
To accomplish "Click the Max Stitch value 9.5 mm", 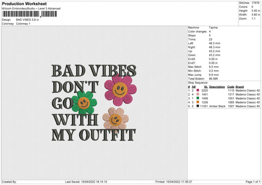I will pos(214,67).
